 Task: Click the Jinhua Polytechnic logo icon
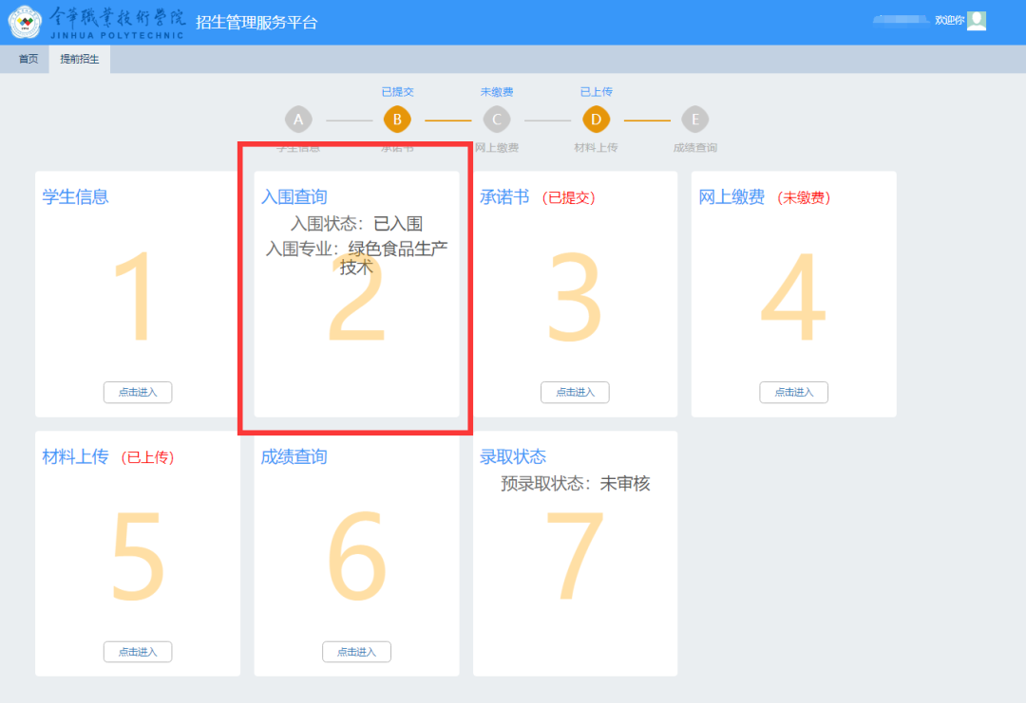pos(25,22)
